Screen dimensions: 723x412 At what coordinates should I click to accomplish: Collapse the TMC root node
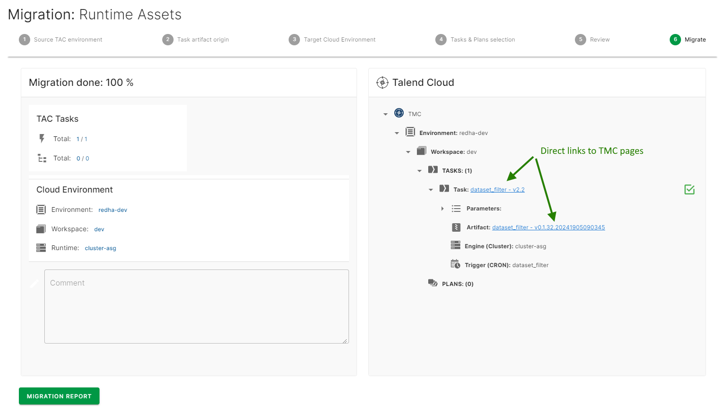click(385, 114)
